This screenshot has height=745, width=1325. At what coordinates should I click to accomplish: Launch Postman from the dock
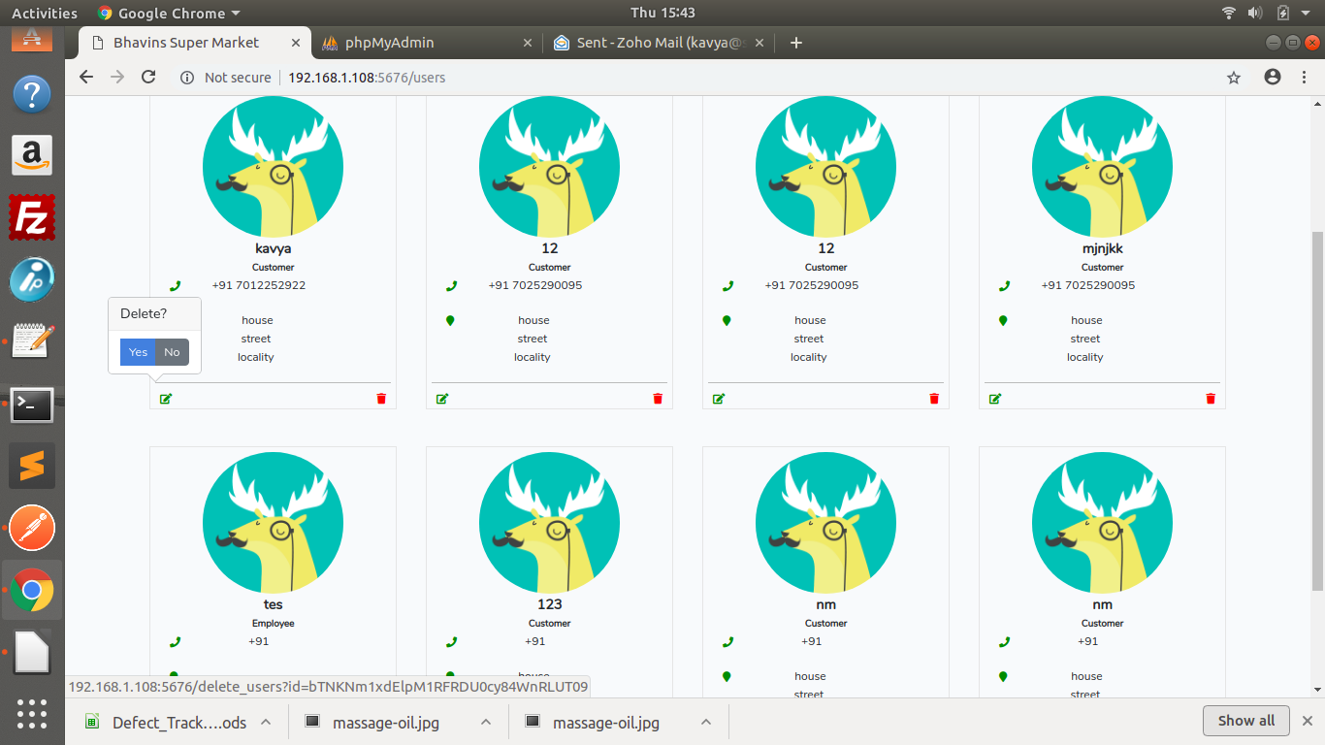coord(32,529)
